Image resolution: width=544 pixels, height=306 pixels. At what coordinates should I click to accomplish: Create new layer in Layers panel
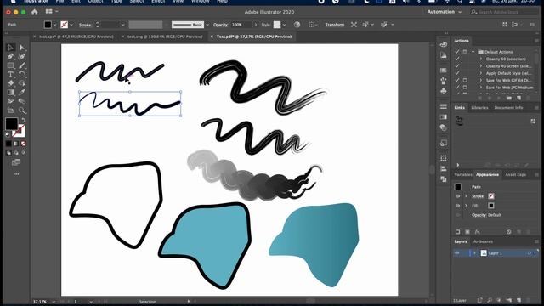click(519, 300)
